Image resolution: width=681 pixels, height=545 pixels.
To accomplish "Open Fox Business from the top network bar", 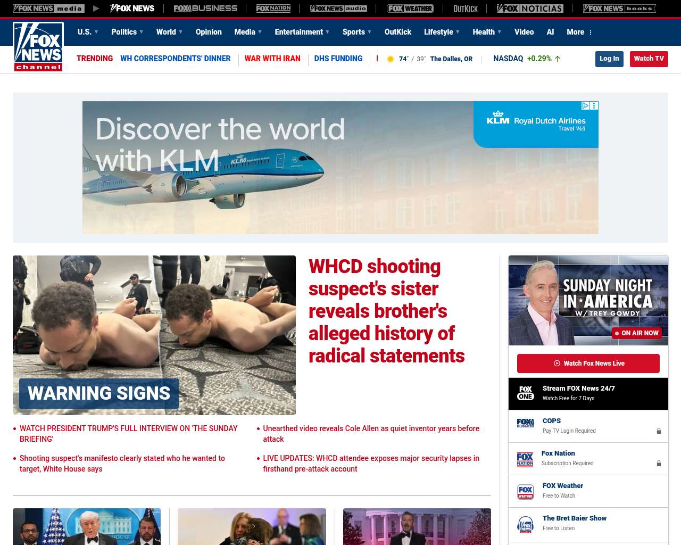I will pos(205,9).
